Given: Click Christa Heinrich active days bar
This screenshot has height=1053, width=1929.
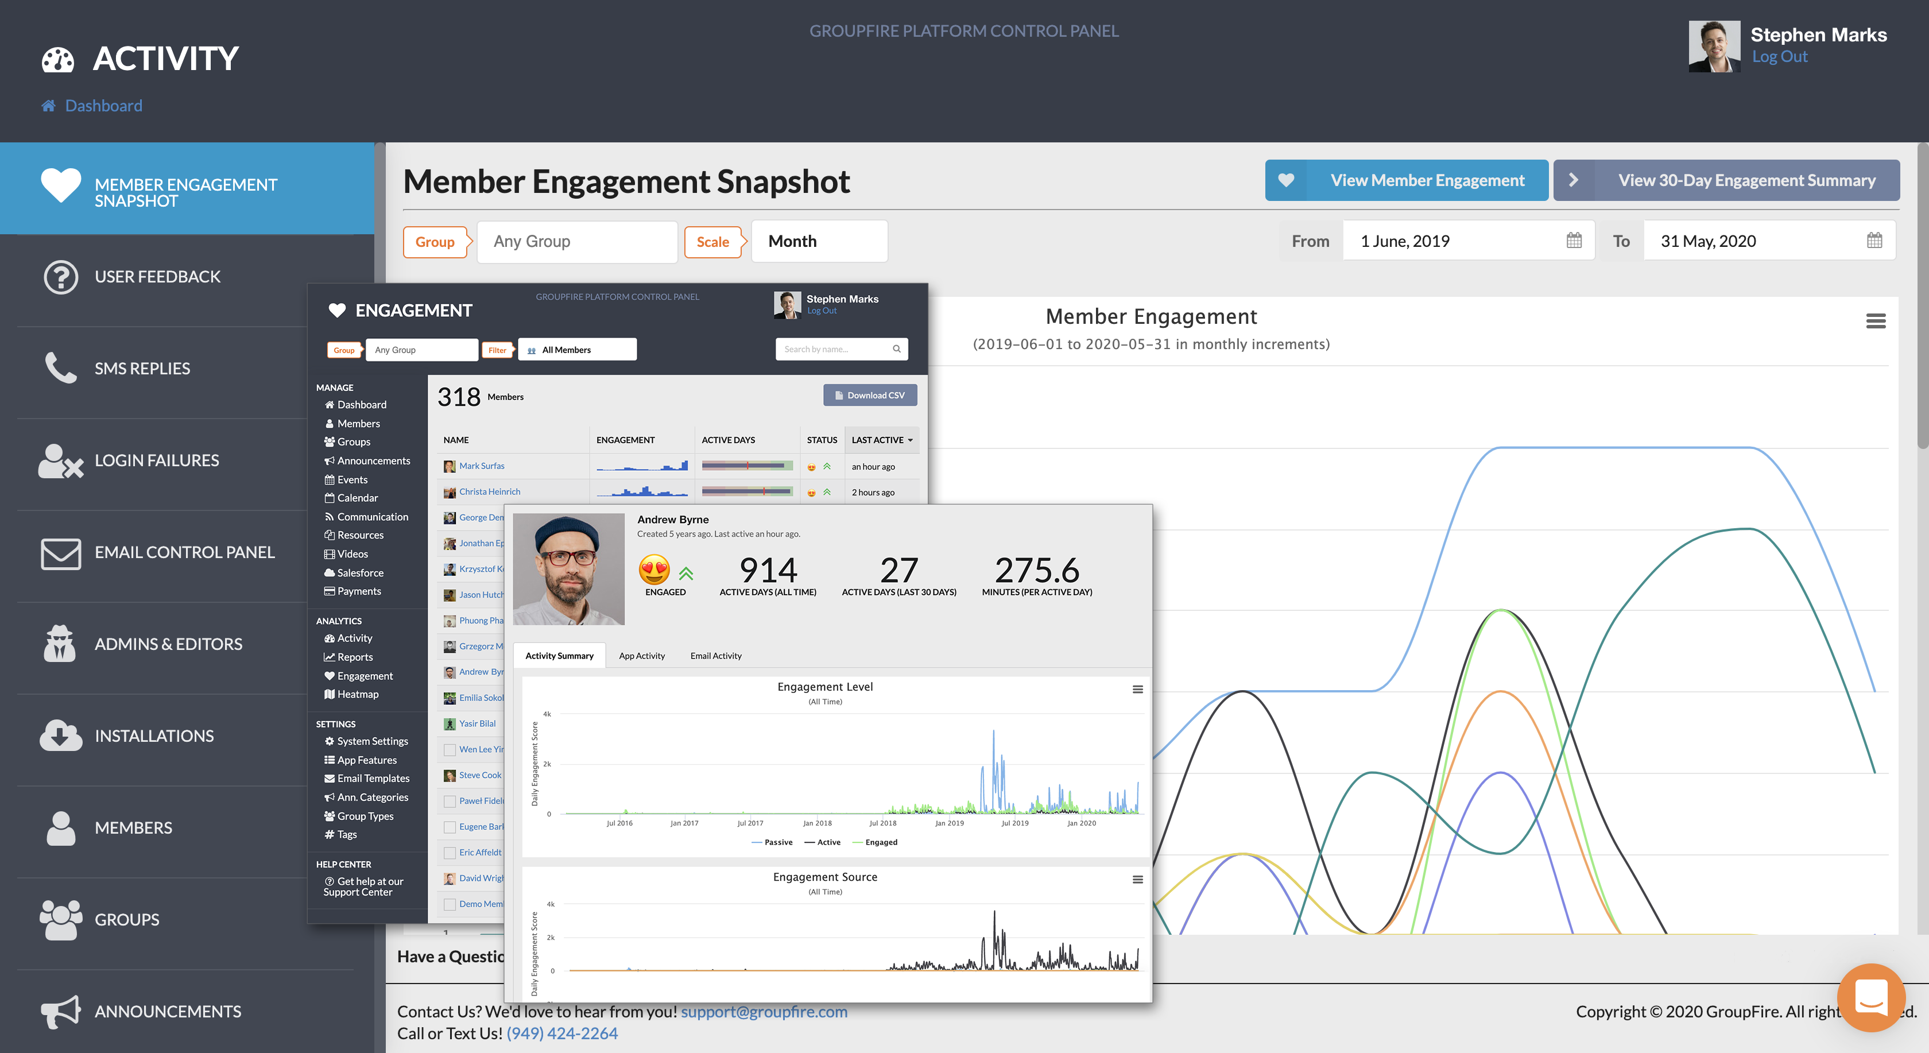Looking at the screenshot, I should pos(746,492).
